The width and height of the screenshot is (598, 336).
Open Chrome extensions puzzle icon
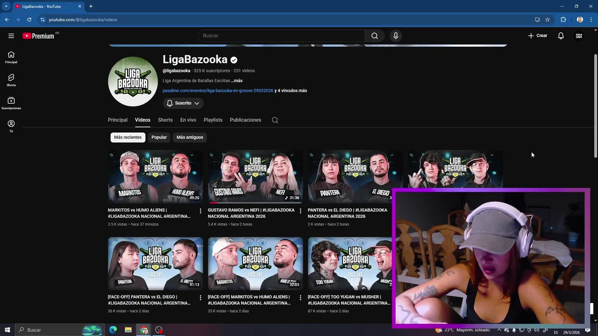click(563, 20)
